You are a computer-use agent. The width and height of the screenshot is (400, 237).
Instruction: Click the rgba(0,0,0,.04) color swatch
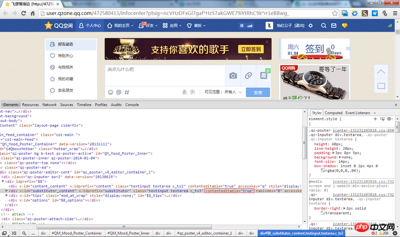click(x=323, y=171)
